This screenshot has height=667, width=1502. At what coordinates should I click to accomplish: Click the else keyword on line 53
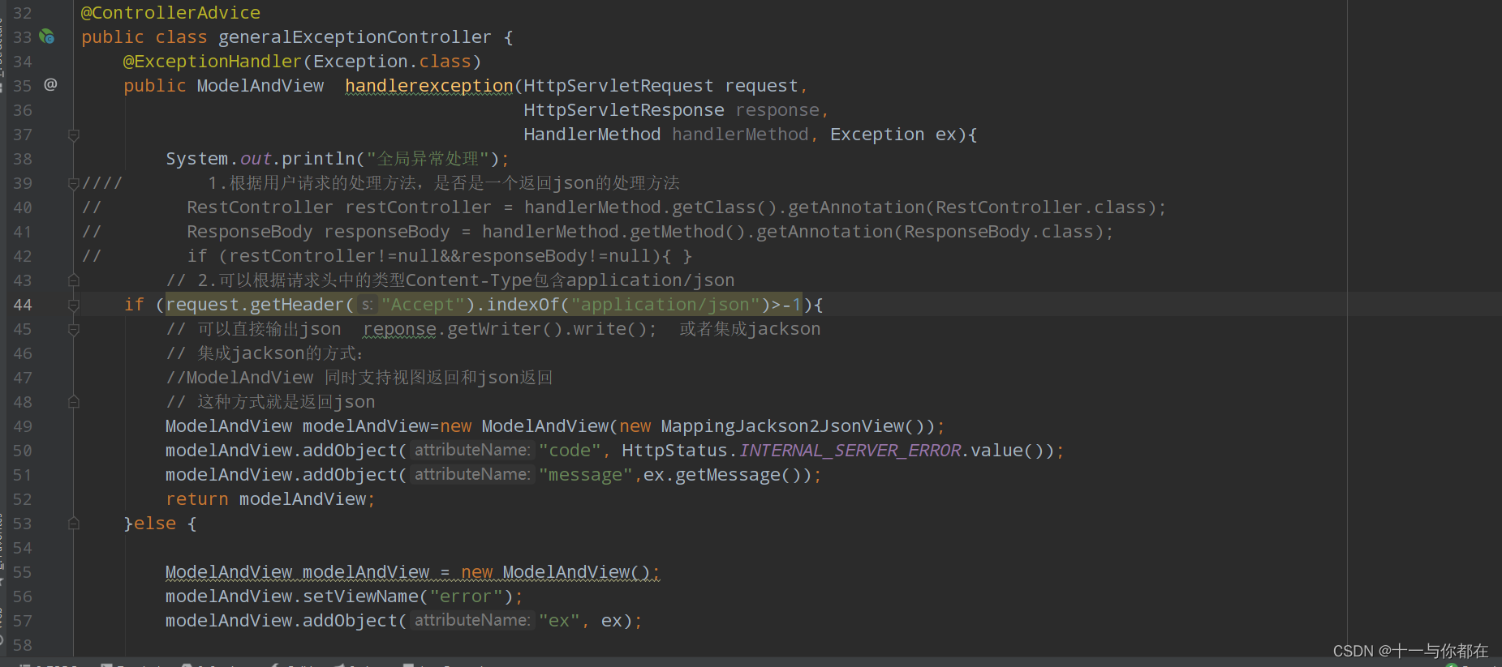click(x=155, y=524)
